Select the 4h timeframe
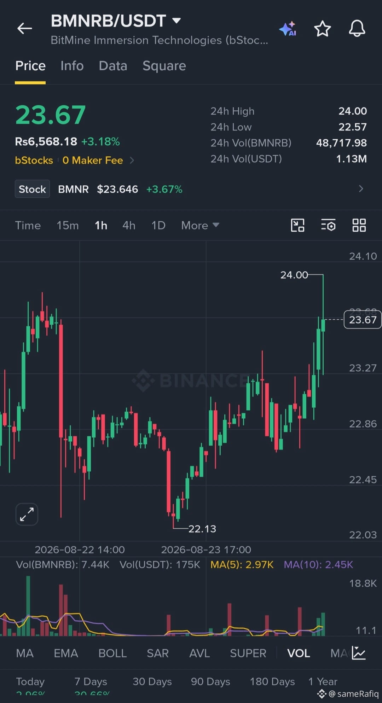This screenshot has width=382, height=703. (129, 225)
